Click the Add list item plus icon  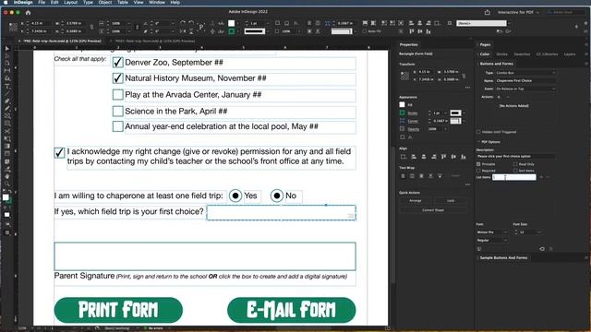pyautogui.click(x=542, y=177)
